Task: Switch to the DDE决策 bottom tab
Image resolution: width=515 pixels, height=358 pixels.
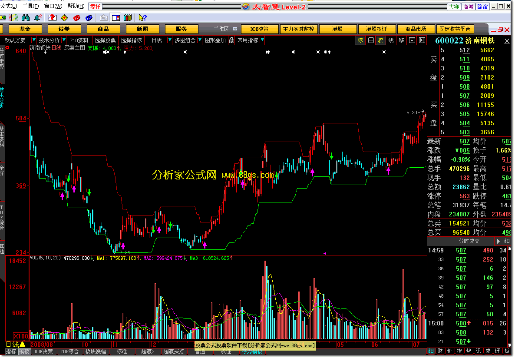Action: click(x=43, y=351)
